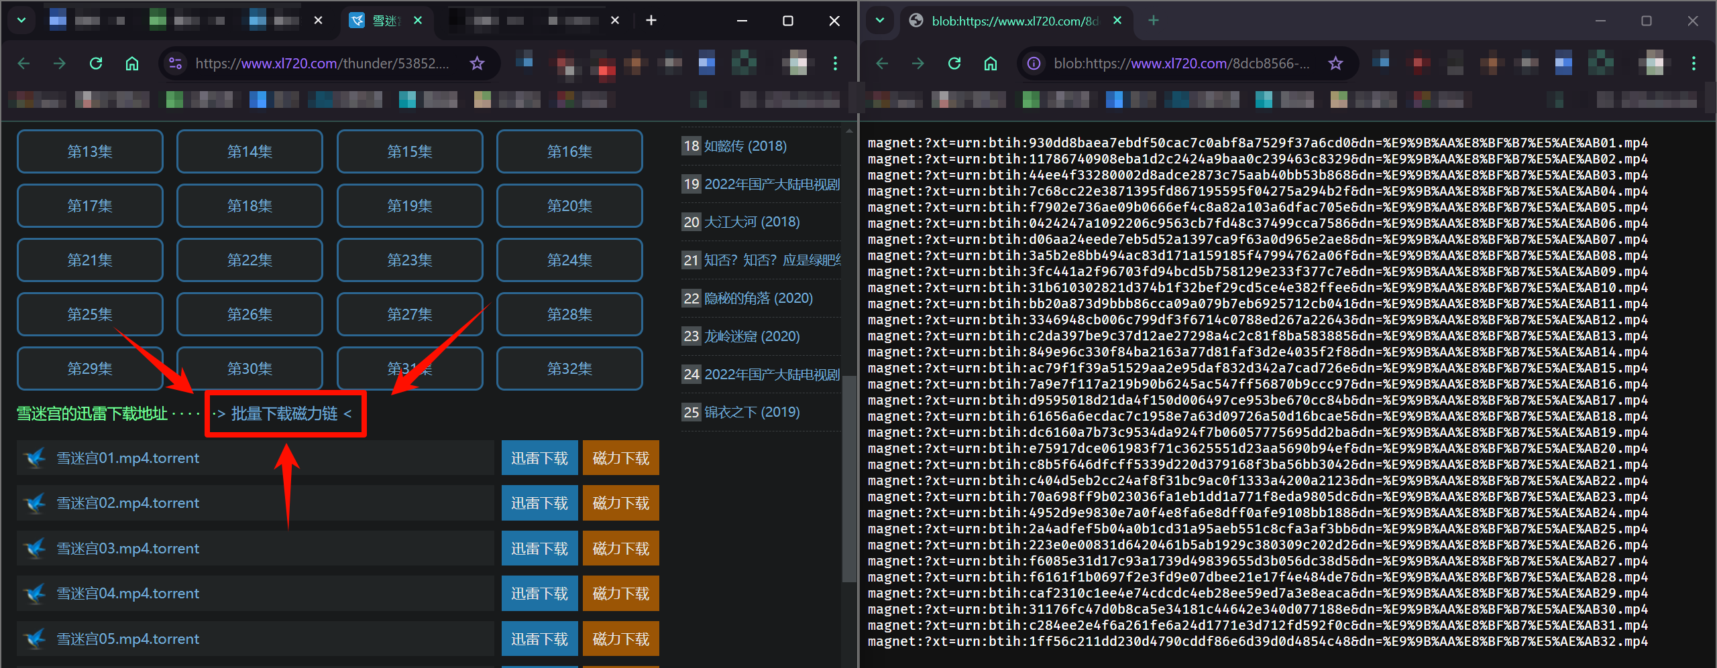Reload the blob magnet links page
The image size is (1717, 668).
954,63
